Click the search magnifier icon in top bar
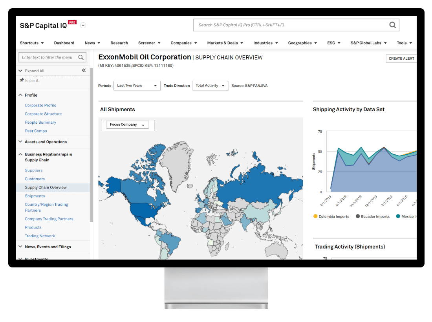This screenshot has width=432, height=322. pos(392,25)
